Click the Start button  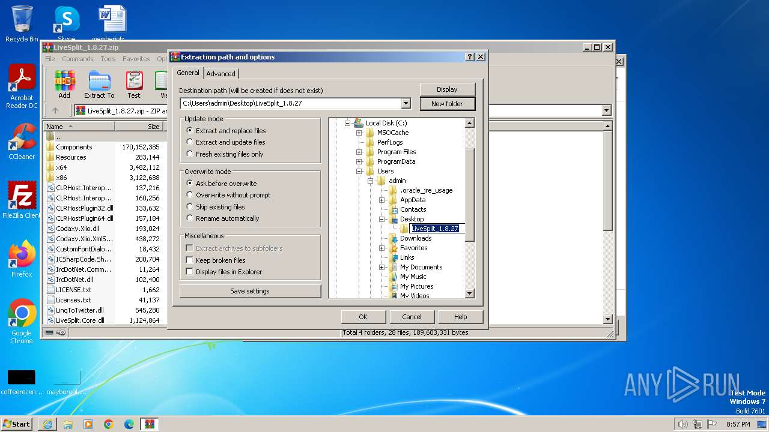tap(17, 424)
